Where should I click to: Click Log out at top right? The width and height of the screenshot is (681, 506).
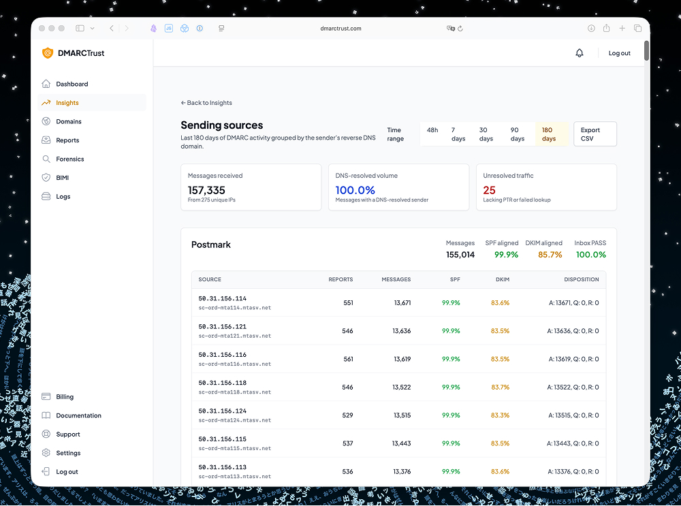619,52
